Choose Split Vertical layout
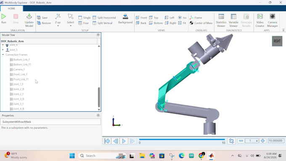 point(102,23)
